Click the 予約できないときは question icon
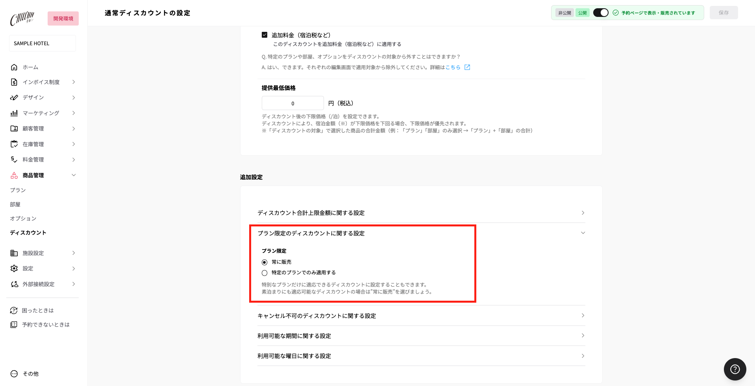 (x=14, y=325)
